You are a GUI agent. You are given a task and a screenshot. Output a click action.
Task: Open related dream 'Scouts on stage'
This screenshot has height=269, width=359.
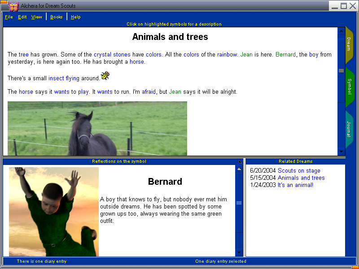(299, 171)
